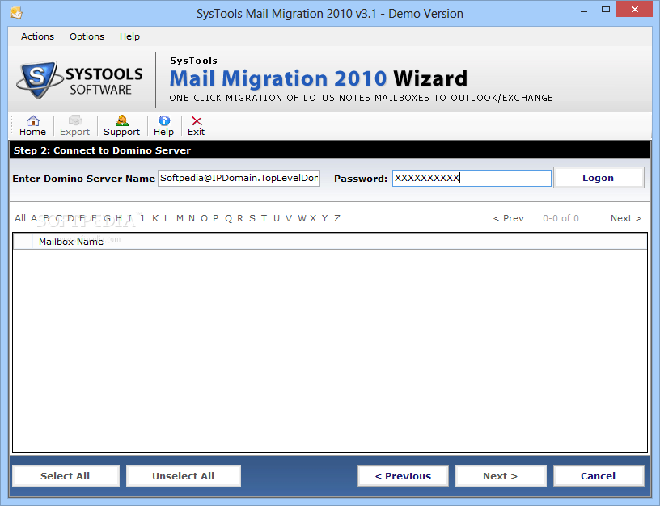
Task: Filter mailboxes by letter I
Action: coord(129,218)
